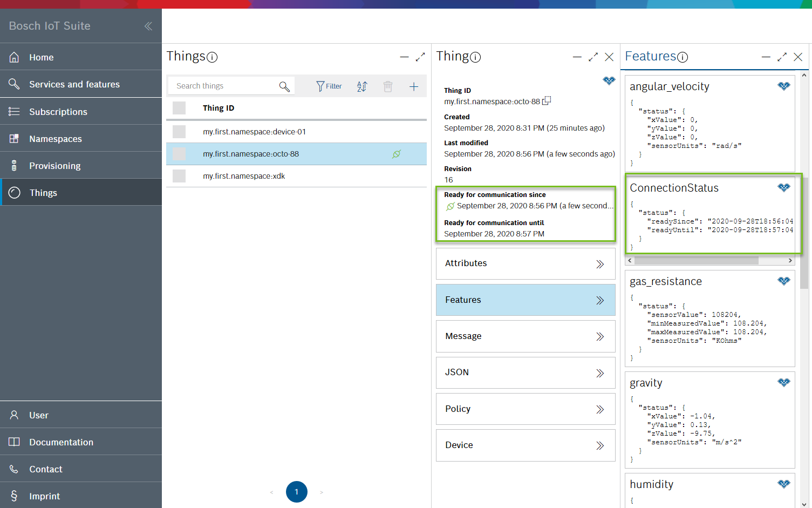Minimize the Features panel
Screen dimensions: 812x508
[x=766, y=57]
